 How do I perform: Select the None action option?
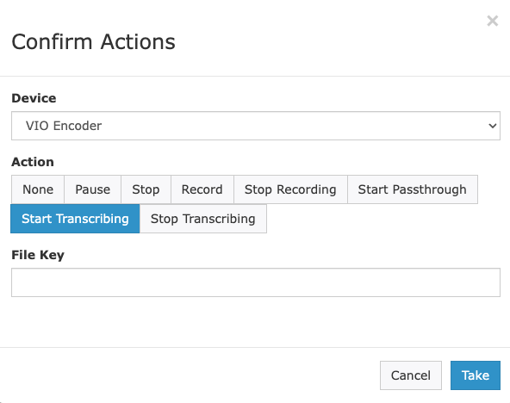pyautogui.click(x=38, y=189)
